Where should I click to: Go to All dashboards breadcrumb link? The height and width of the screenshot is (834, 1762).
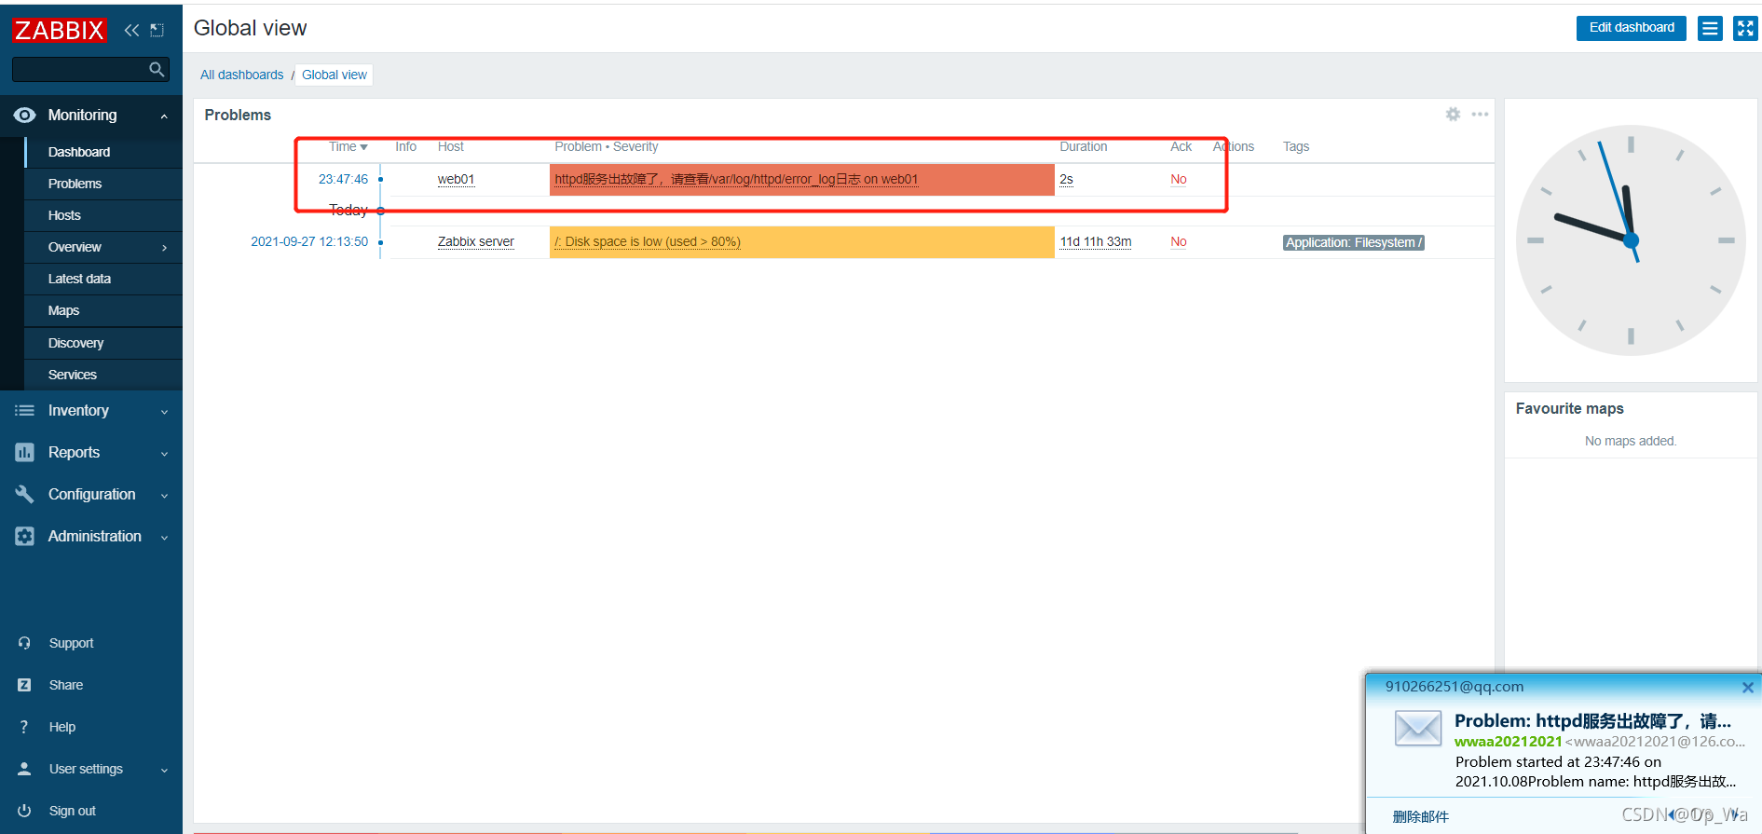[x=241, y=75]
